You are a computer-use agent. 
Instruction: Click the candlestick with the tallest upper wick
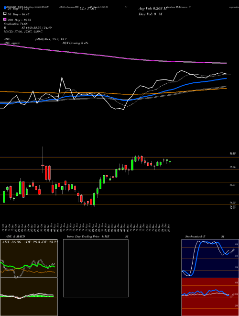click(43, 165)
